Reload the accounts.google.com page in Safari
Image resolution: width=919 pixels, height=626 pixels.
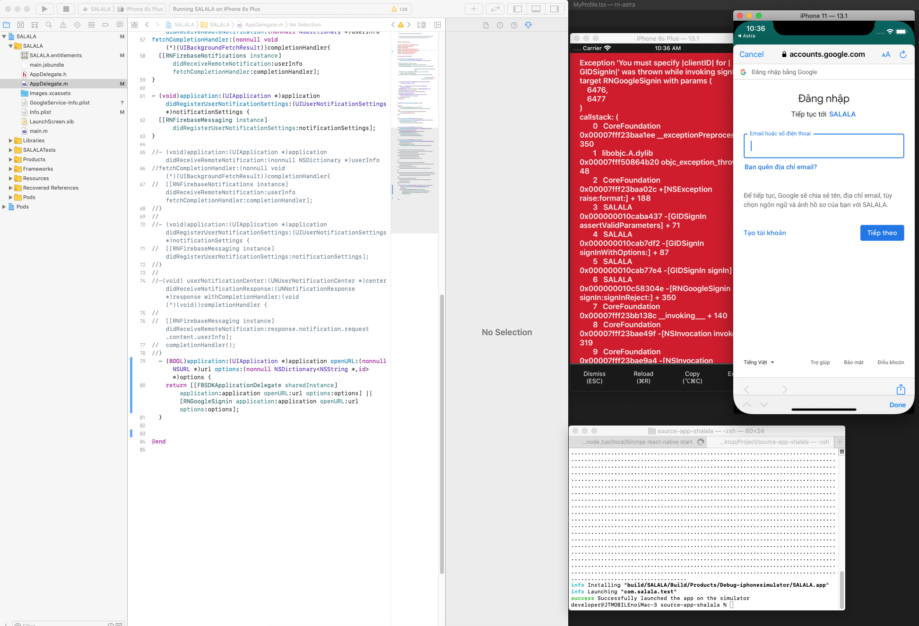coord(903,54)
